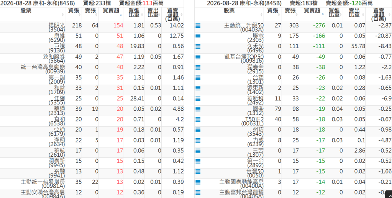Image resolution: width=392 pixels, height=198 pixels.
Task: Click net buy value 154 for 揚明光
Action: 118,26
